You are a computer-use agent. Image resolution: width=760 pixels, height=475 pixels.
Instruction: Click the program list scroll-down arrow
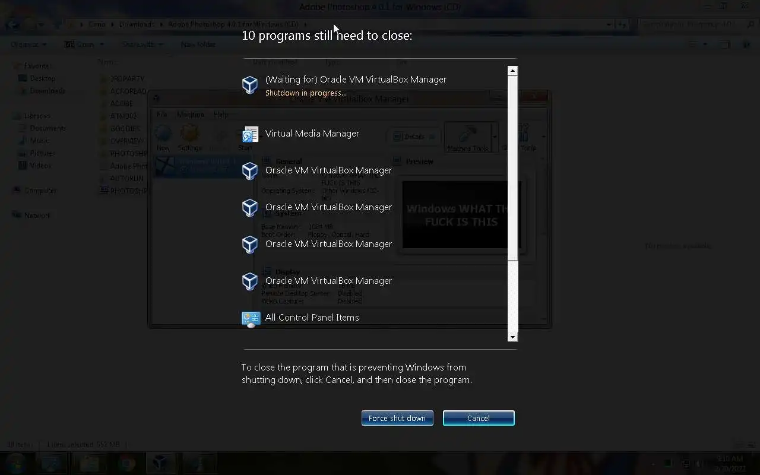point(513,337)
